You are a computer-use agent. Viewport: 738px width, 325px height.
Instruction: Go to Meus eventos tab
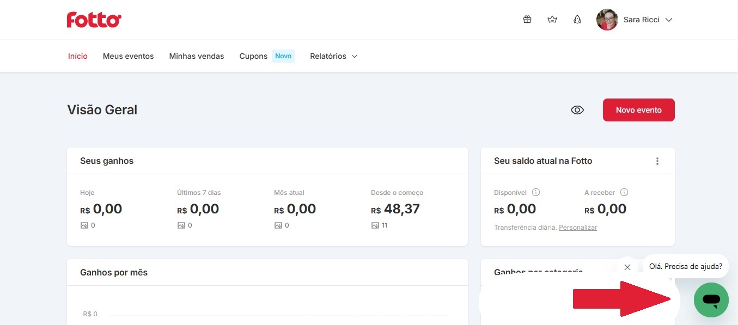128,56
